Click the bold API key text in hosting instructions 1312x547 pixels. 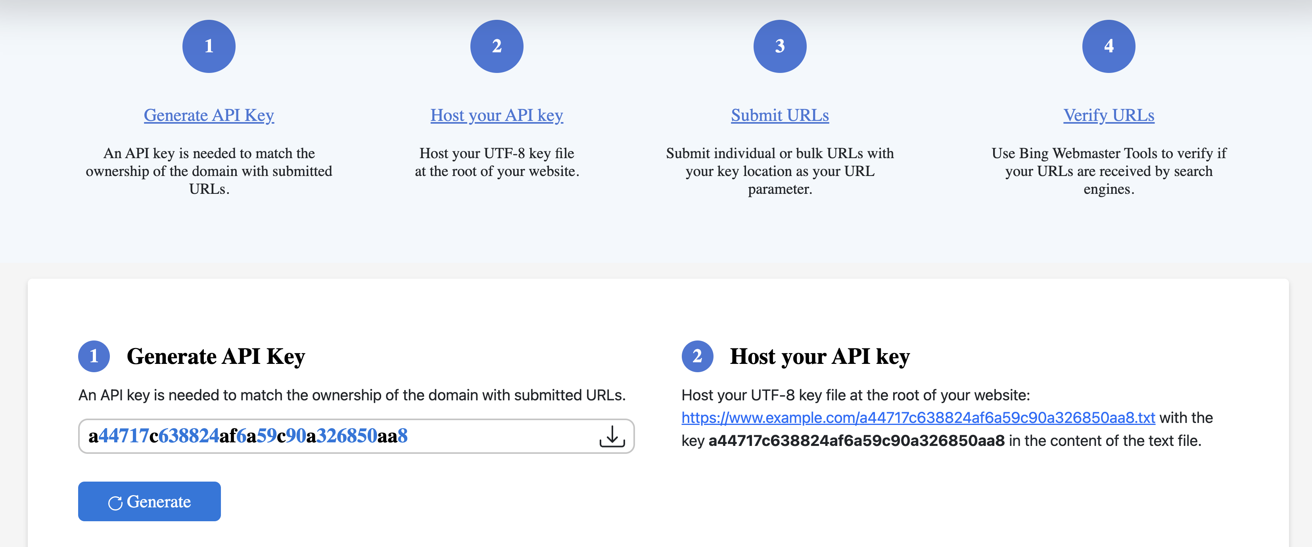click(x=856, y=441)
